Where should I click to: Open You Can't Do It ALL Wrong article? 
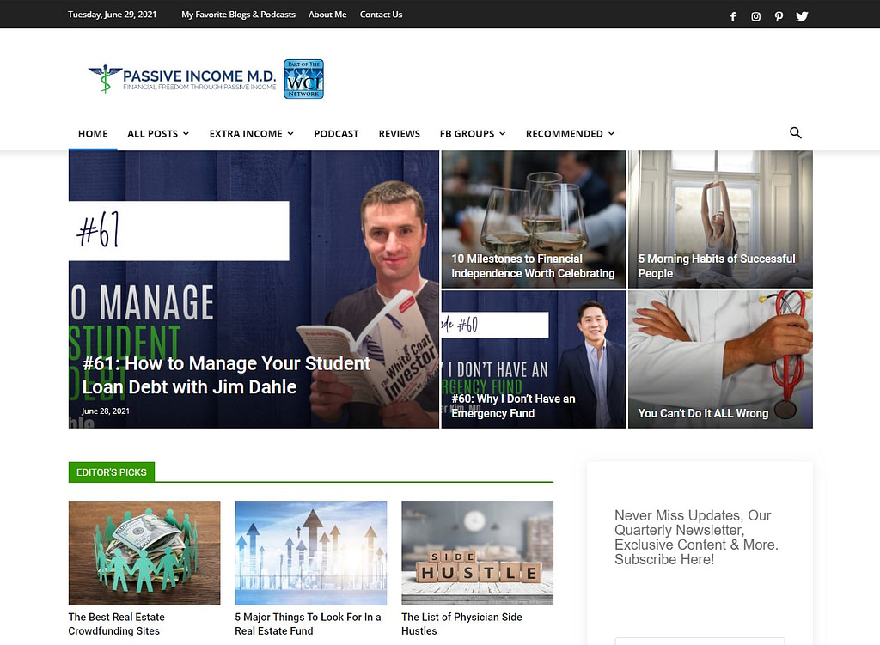tap(703, 413)
